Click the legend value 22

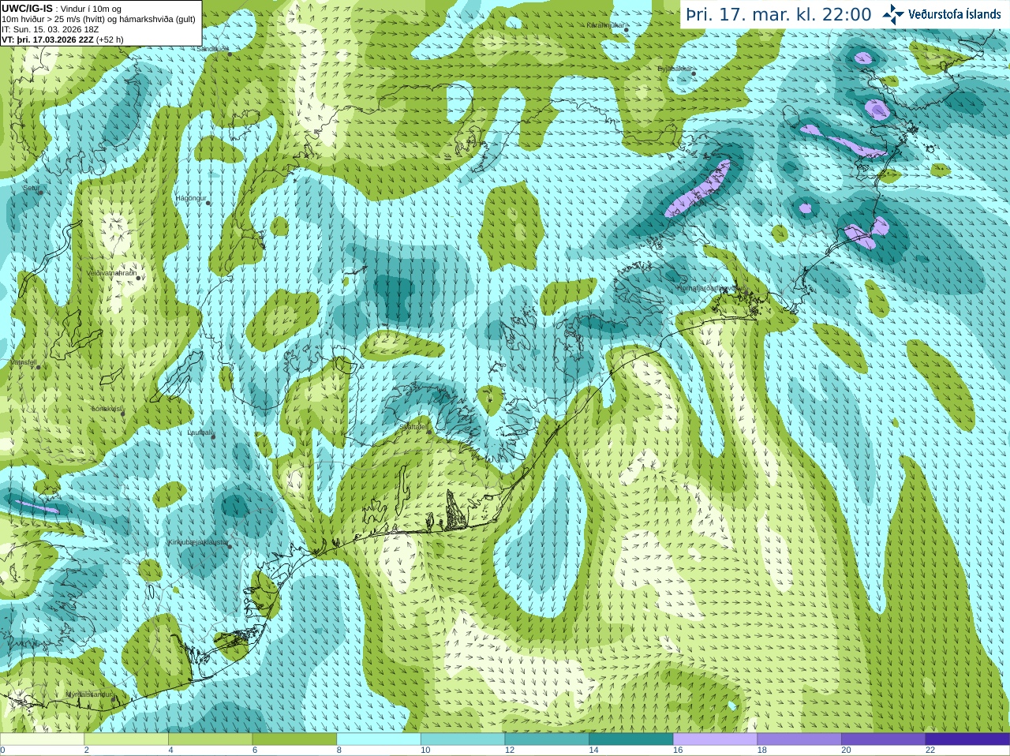tap(930, 750)
